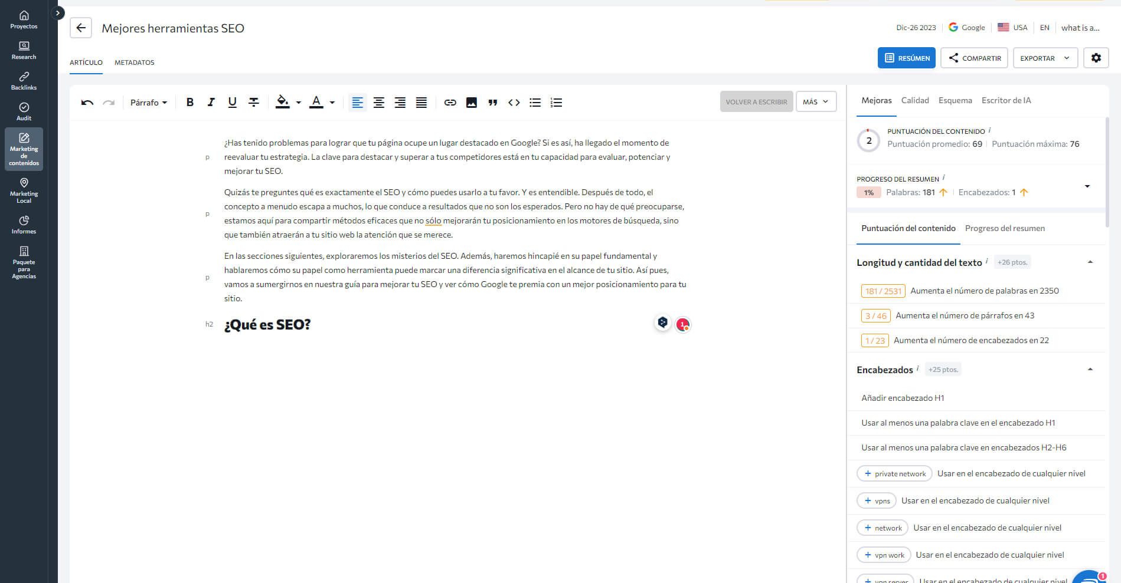Viewport: 1121px width, 583px height.
Task: Collapse the Encabezados section
Action: tap(1090, 369)
